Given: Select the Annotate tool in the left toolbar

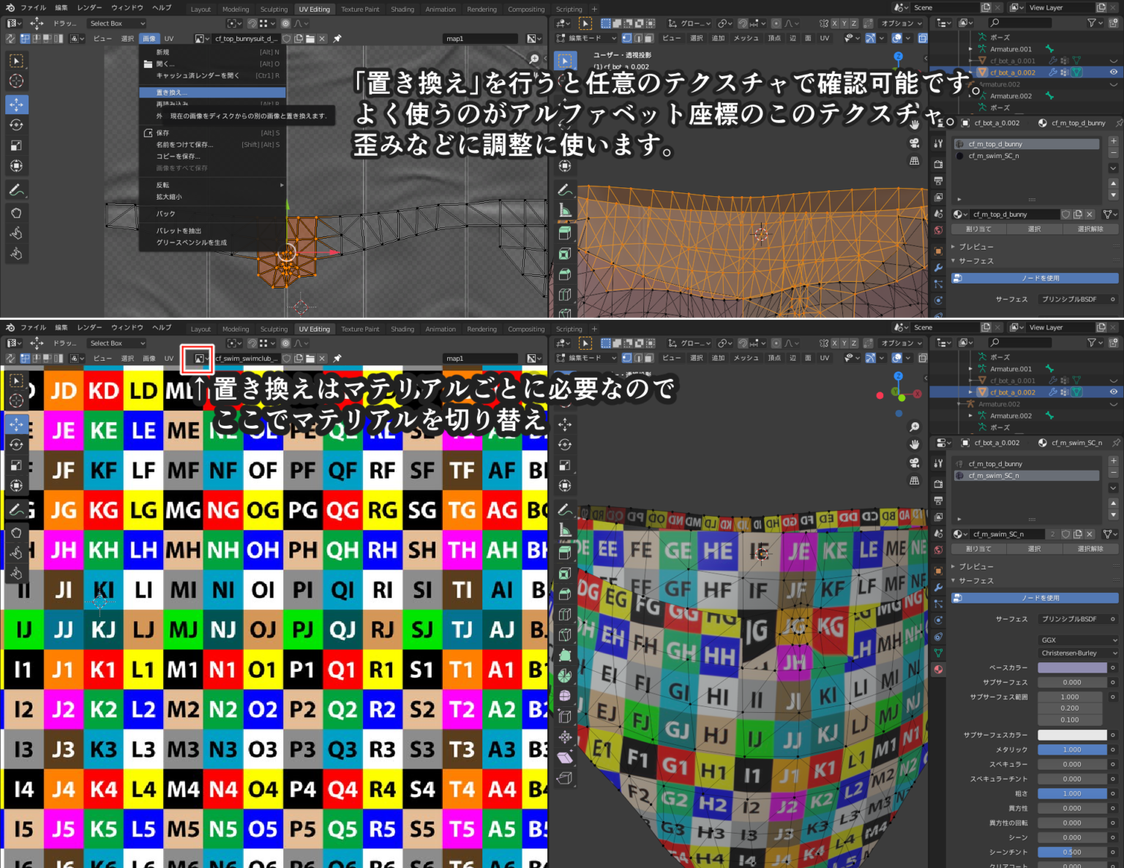Looking at the screenshot, I should 16,190.
